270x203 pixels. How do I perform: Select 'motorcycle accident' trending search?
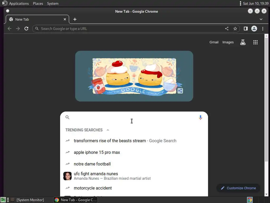[134, 188]
